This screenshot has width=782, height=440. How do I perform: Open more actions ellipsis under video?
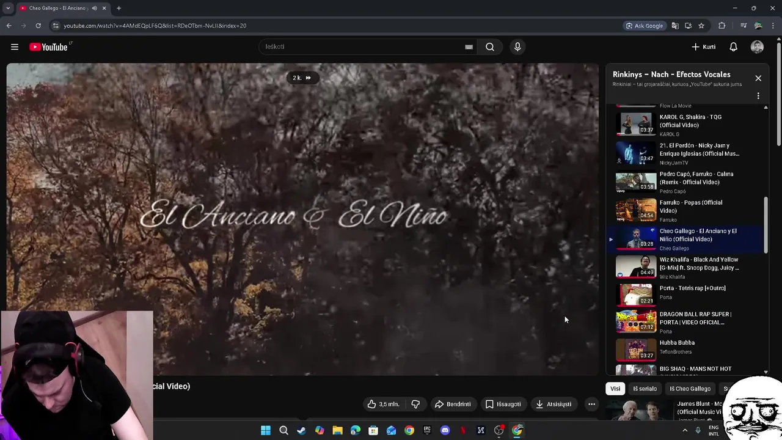pos(591,404)
